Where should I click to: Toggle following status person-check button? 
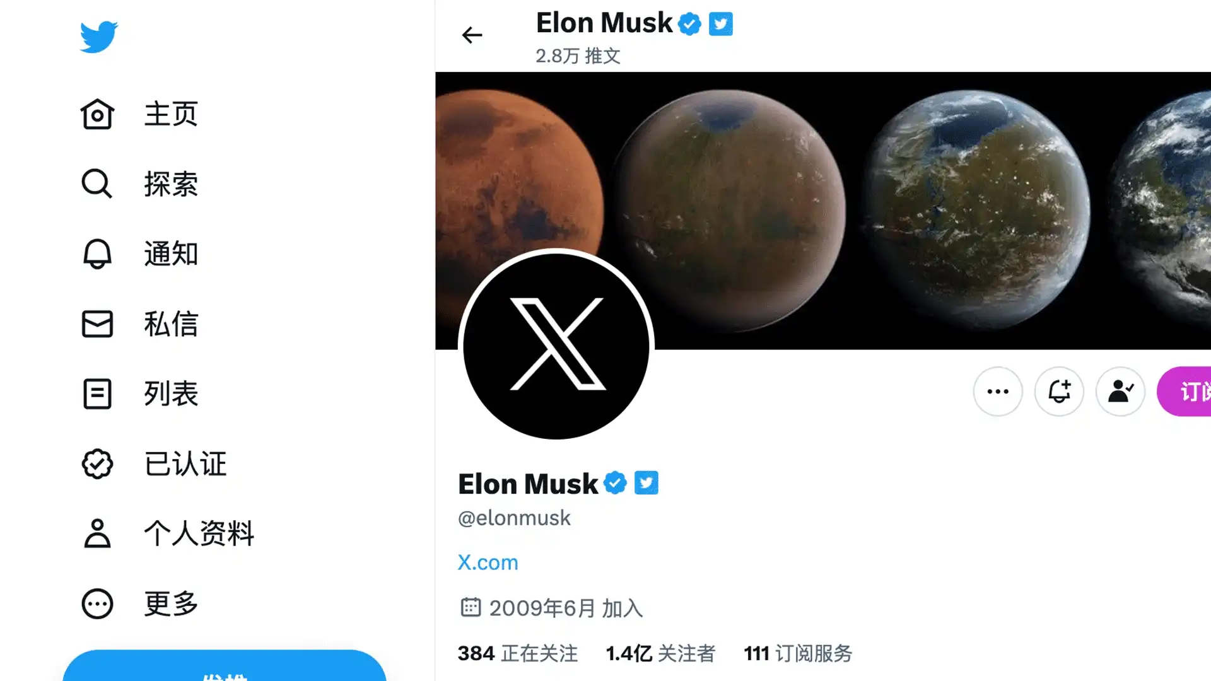coord(1120,391)
